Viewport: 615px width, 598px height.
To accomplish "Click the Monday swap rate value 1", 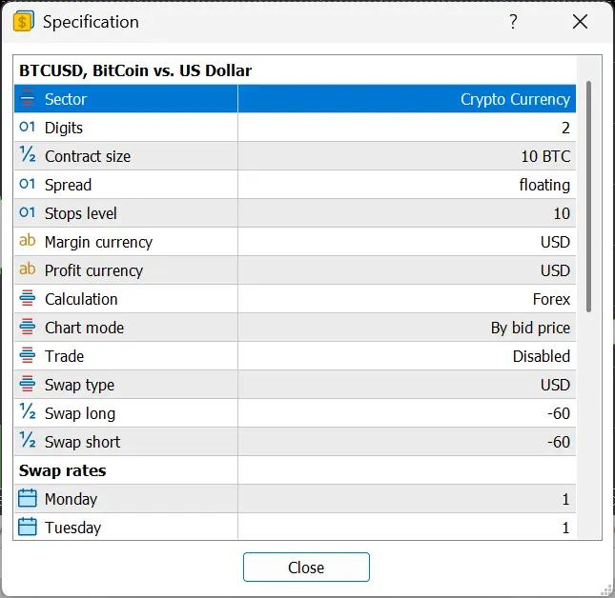I will pos(565,500).
